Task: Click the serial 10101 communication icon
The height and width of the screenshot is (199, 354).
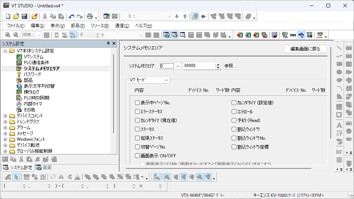Action: [x=293, y=35]
